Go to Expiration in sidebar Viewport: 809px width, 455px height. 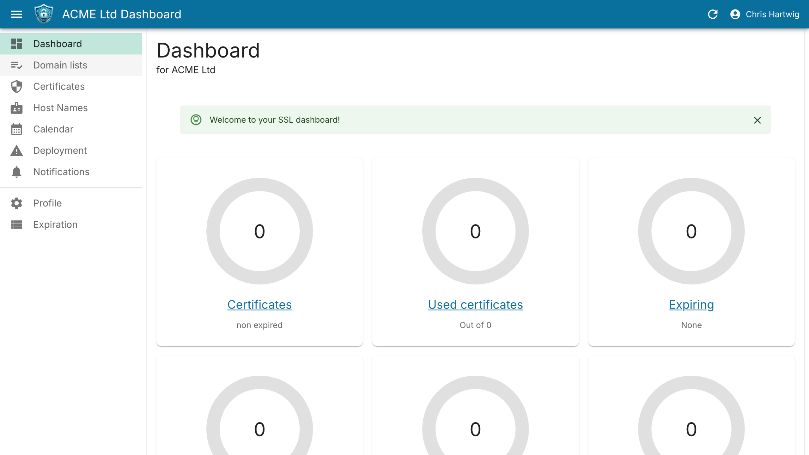55,224
